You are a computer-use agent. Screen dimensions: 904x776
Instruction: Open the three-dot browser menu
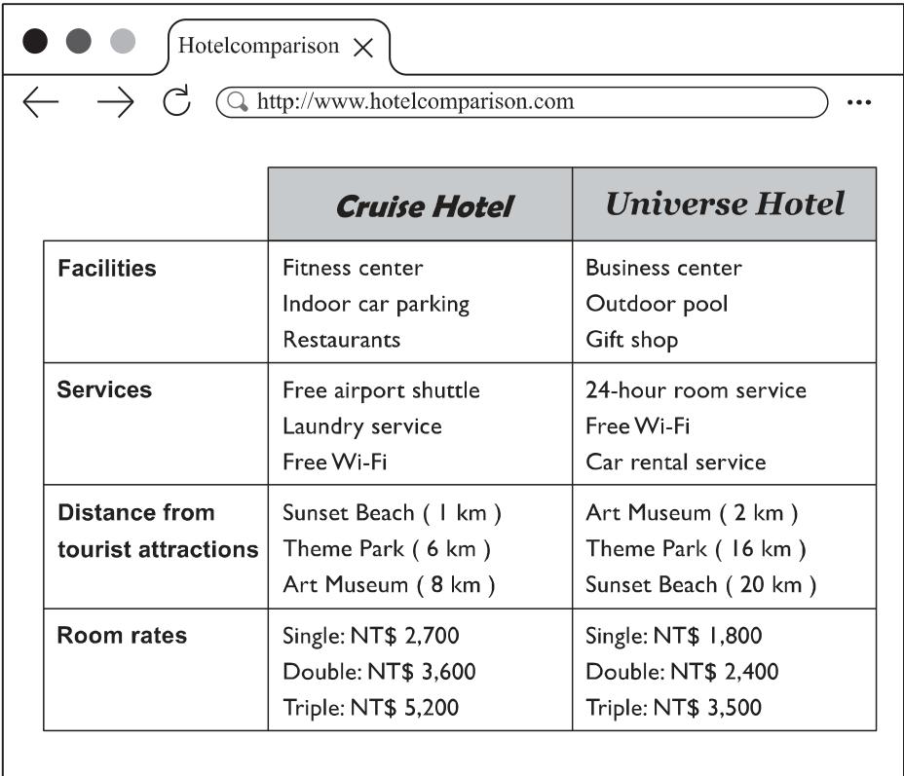(x=859, y=102)
